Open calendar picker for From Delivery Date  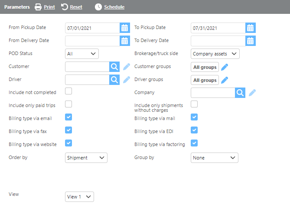pyautogui.click(x=125, y=41)
